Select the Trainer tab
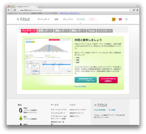The height and width of the screenshot is (134, 146). pos(92,31)
